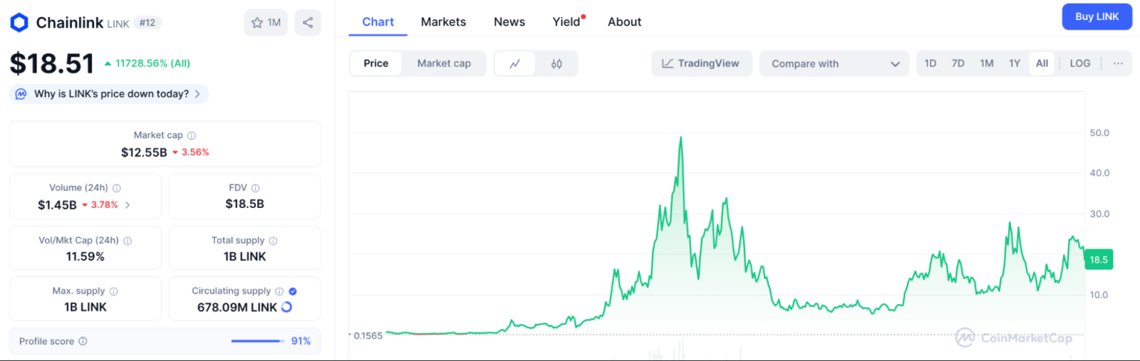Viewport: 1140px width, 361px height.
Task: Click the Profile score progress bar
Action: click(x=257, y=341)
